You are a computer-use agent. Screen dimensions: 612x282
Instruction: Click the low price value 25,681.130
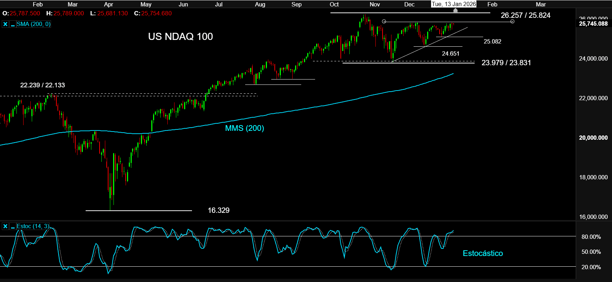[112, 13]
